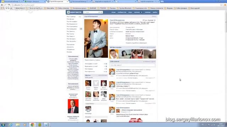227x127 pixels.
Task: Open the ВАЖНЫЕ bookmarks folder
Action: click(x=92, y=8)
